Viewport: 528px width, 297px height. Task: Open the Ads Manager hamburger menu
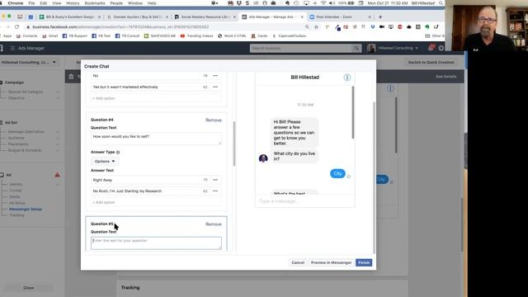pos(12,48)
